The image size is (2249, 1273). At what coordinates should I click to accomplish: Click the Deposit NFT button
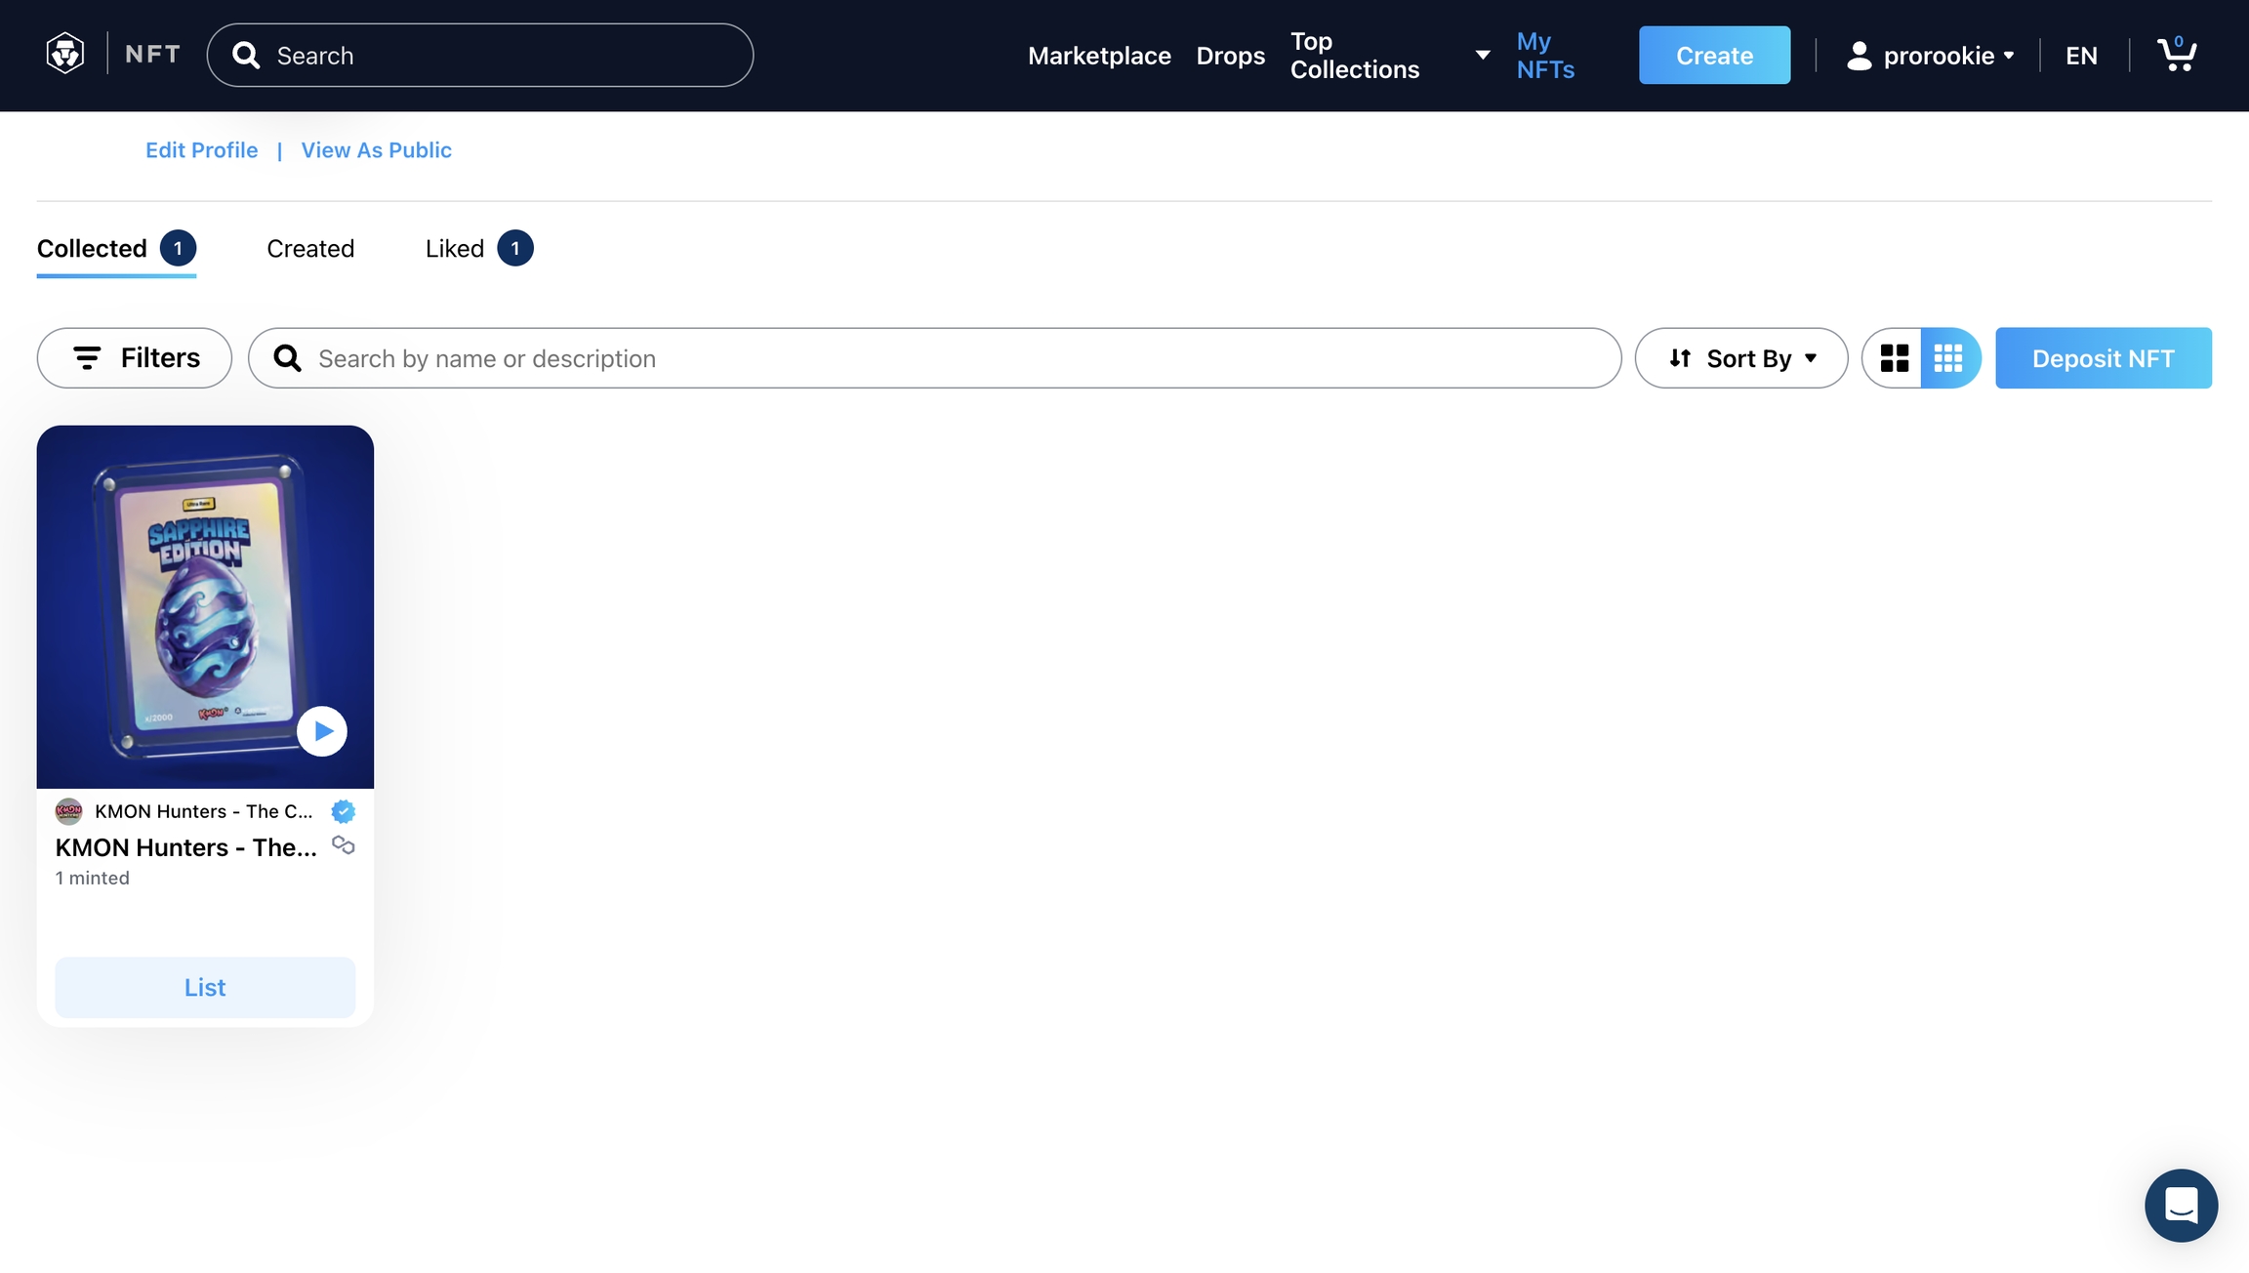[x=2103, y=358]
